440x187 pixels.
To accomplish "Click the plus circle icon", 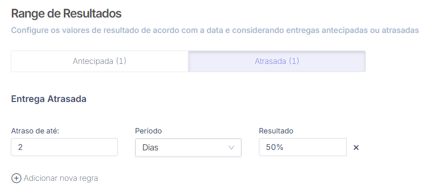I will (16, 178).
